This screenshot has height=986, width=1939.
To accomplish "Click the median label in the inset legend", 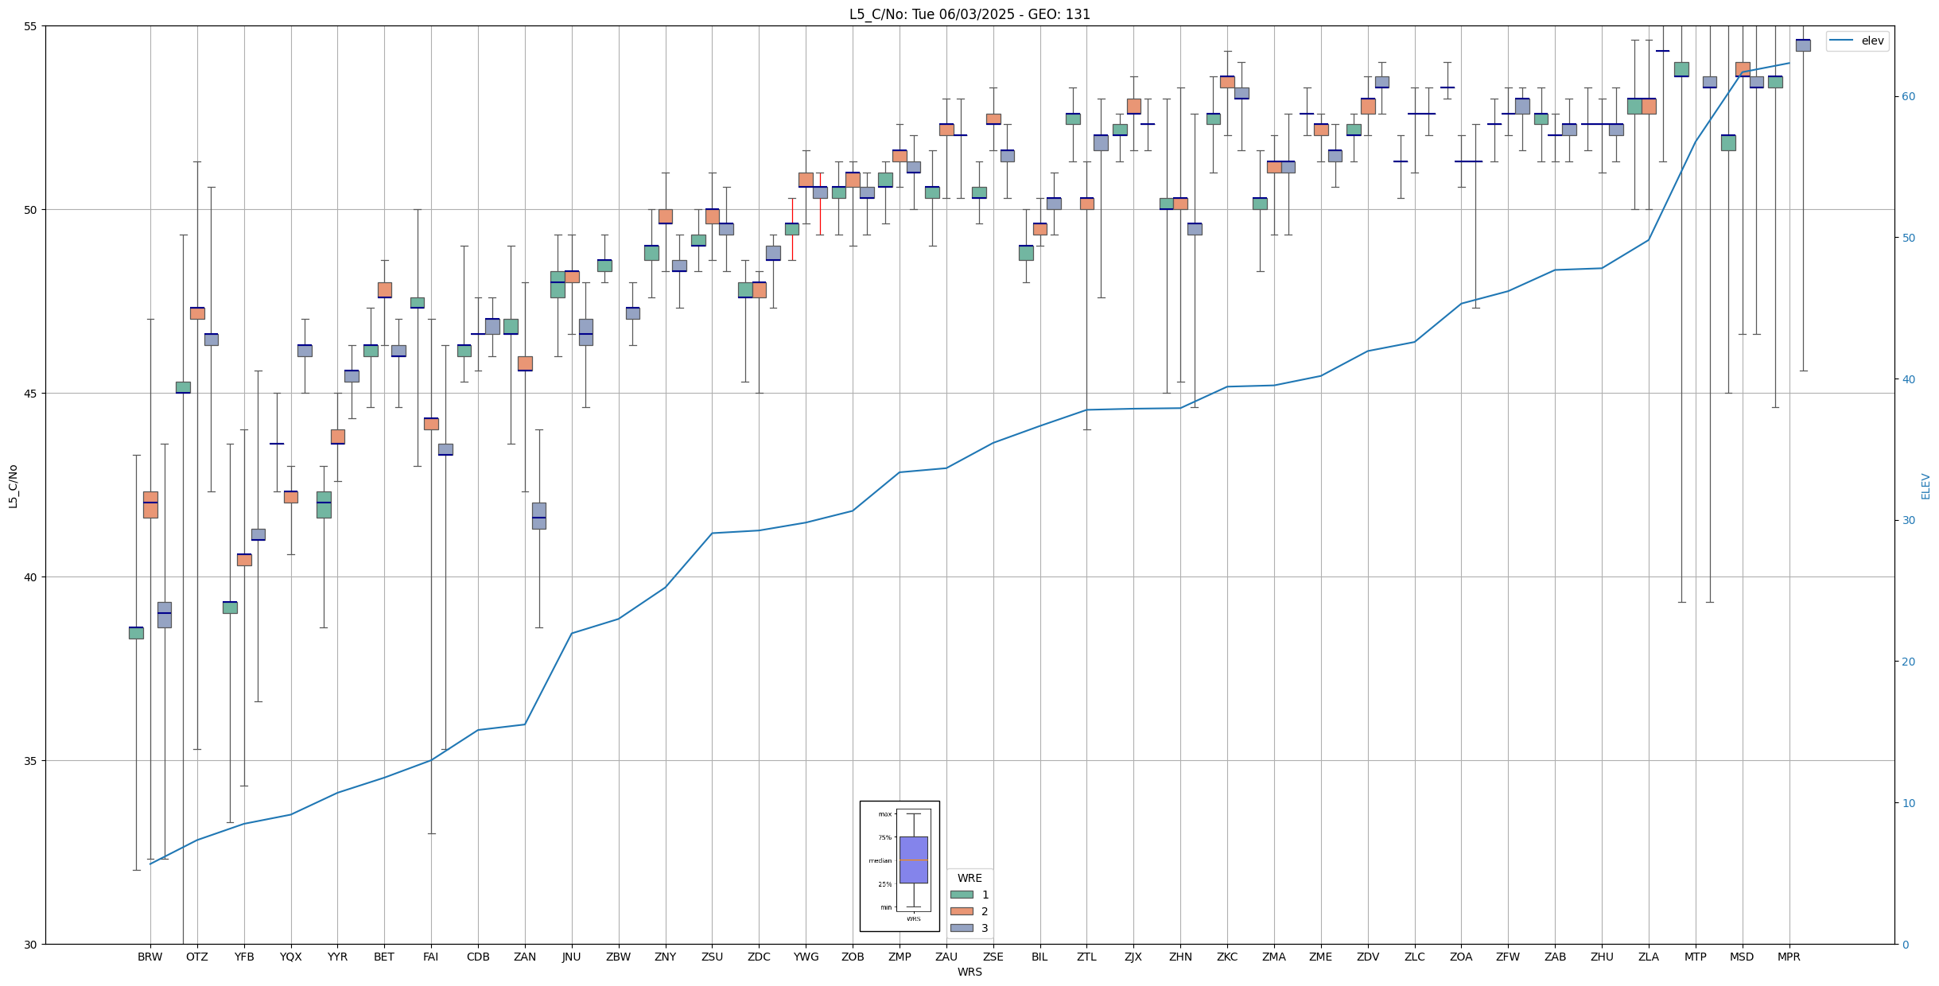I will [x=880, y=860].
